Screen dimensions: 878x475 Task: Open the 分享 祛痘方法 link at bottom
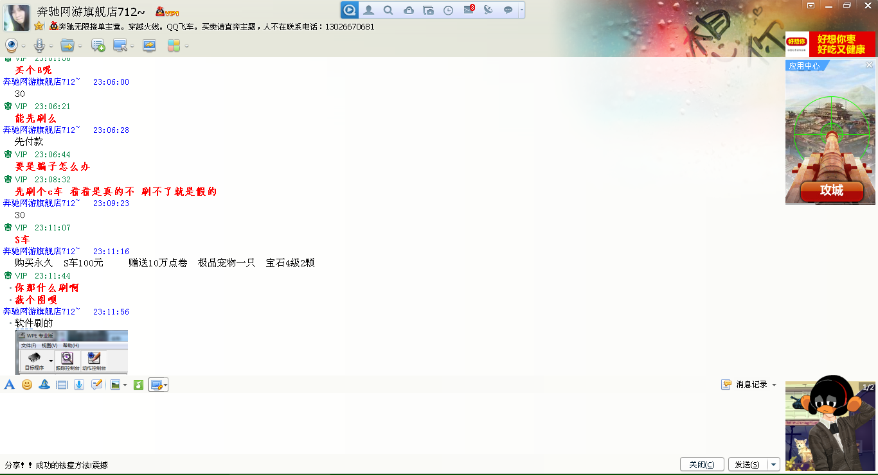[x=57, y=465]
